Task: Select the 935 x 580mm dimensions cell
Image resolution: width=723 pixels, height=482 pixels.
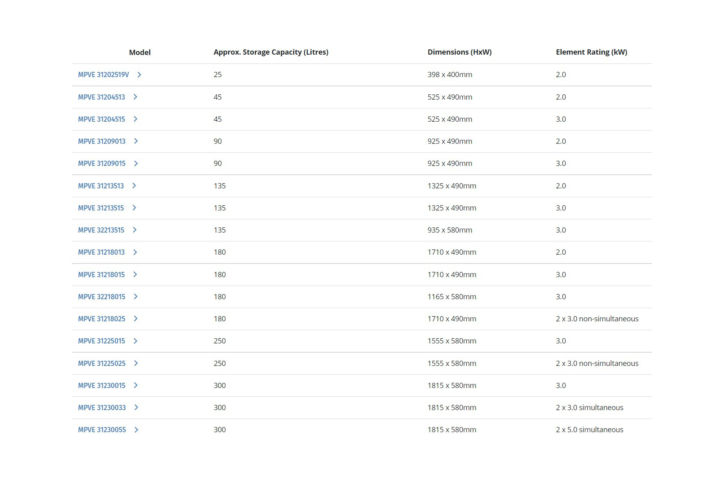Action: (450, 230)
